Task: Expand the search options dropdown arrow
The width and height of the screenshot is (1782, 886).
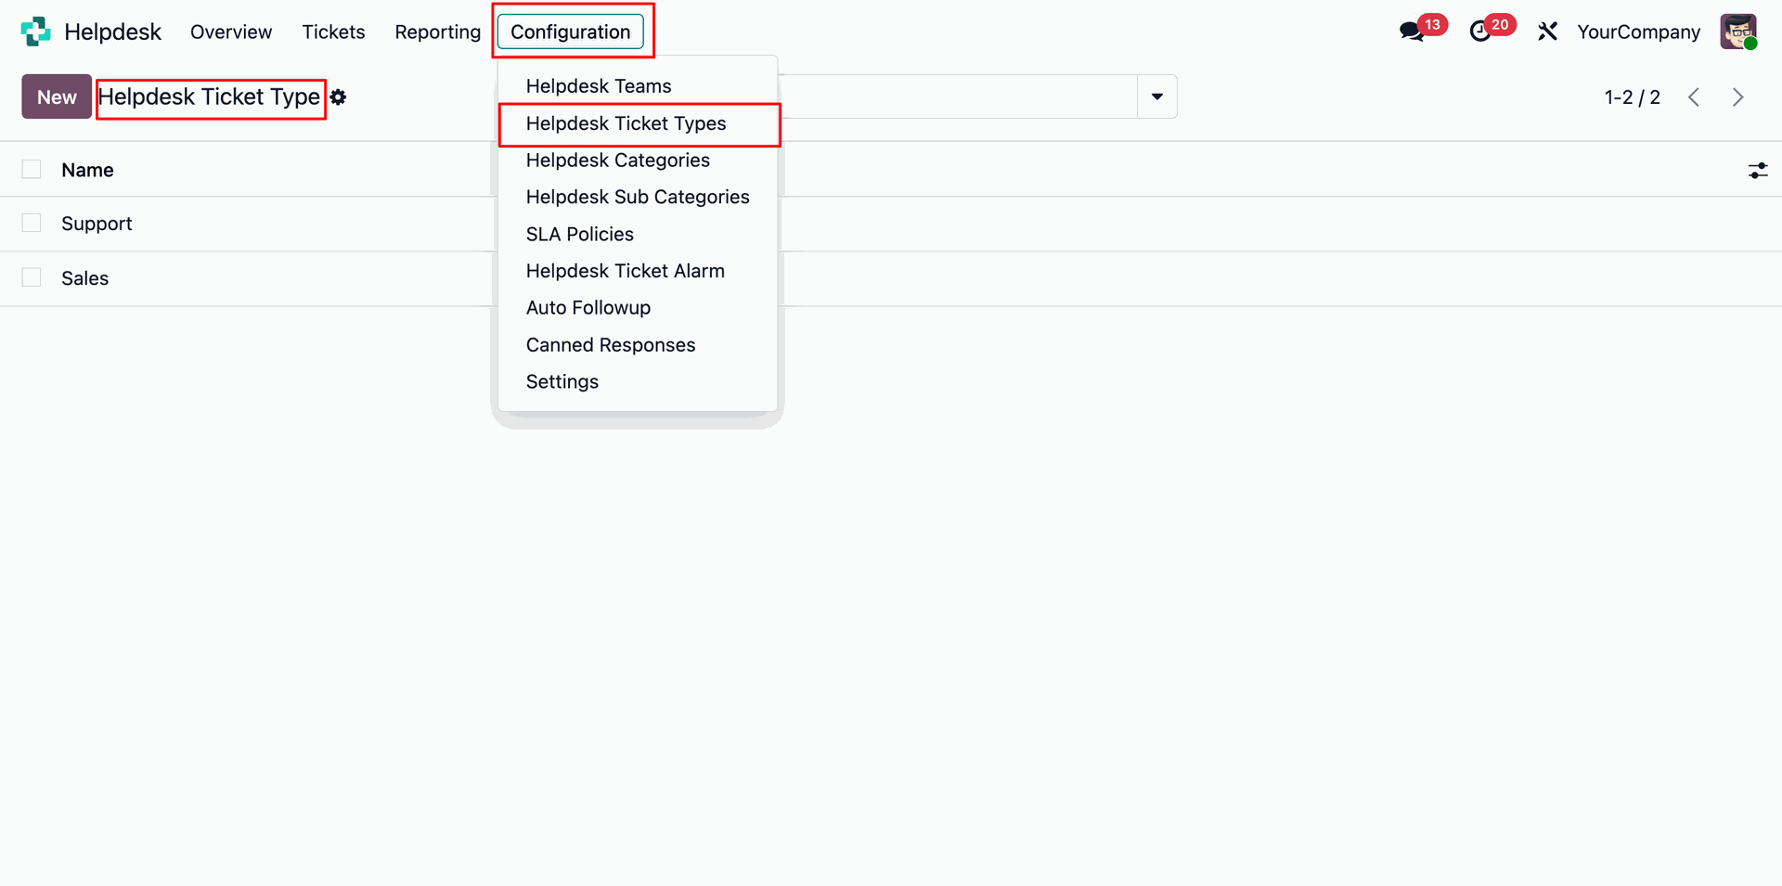Action: click(1156, 96)
